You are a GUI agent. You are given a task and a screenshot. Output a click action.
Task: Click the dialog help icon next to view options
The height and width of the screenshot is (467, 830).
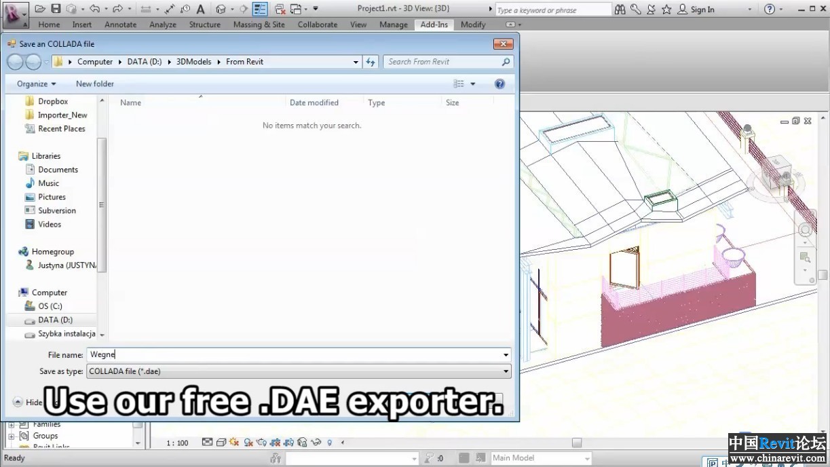point(500,83)
